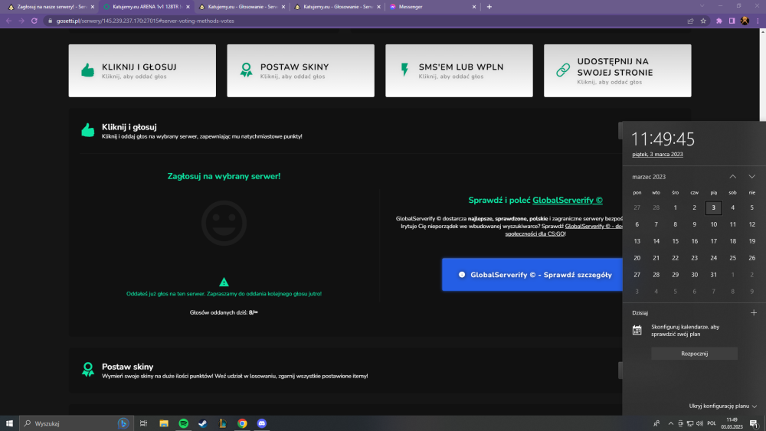Open Bing icon in search box
This screenshot has height=431, width=766.
123,423
